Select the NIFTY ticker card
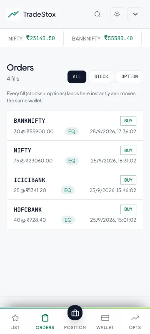The image size is (150, 334). click(32, 38)
